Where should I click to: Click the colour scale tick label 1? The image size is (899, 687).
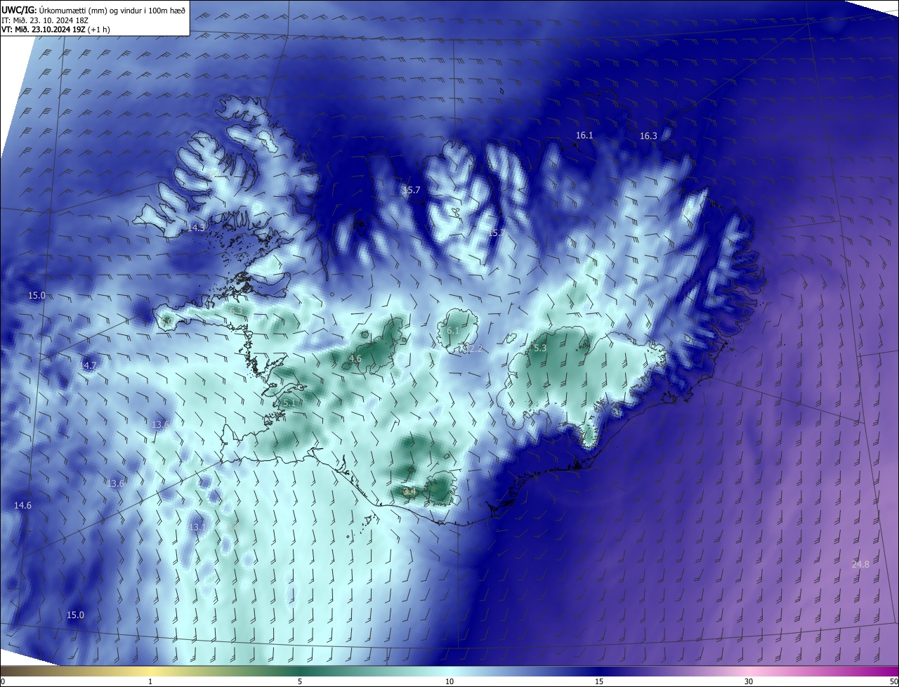pyautogui.click(x=151, y=682)
